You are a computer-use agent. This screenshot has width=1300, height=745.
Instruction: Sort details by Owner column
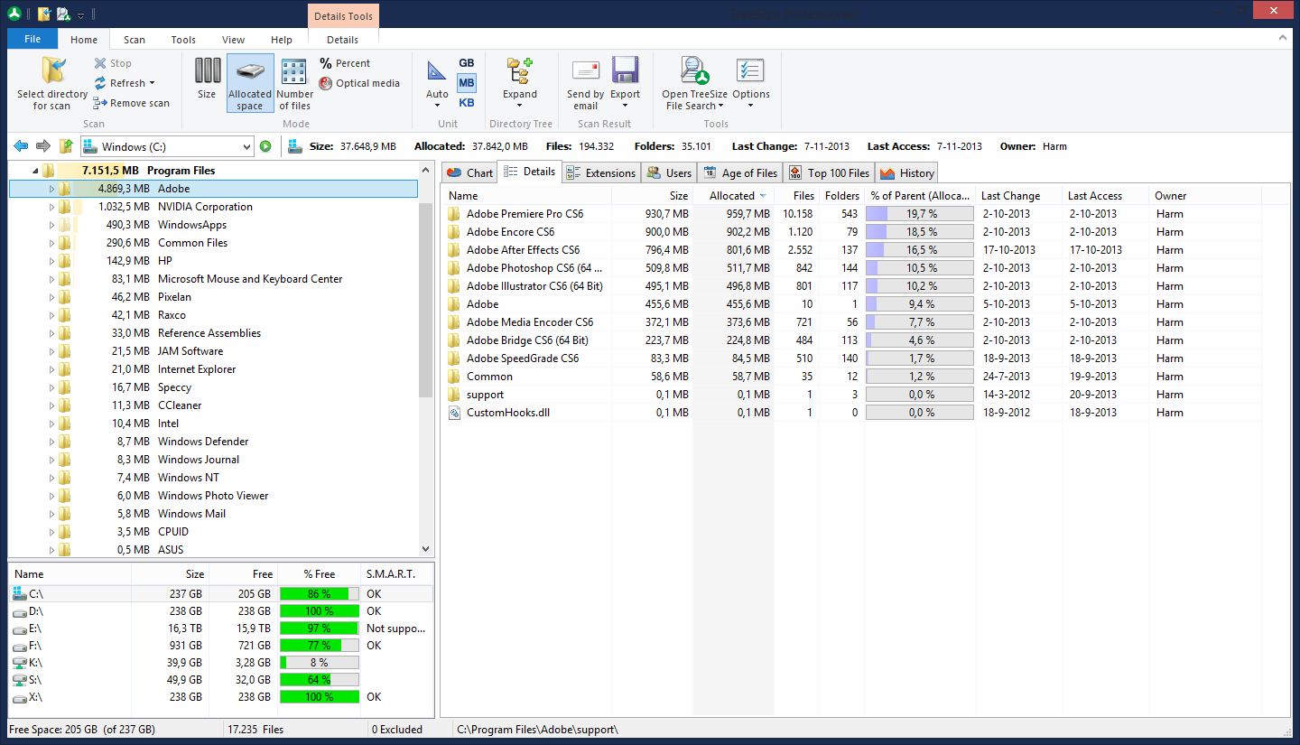click(1205, 195)
